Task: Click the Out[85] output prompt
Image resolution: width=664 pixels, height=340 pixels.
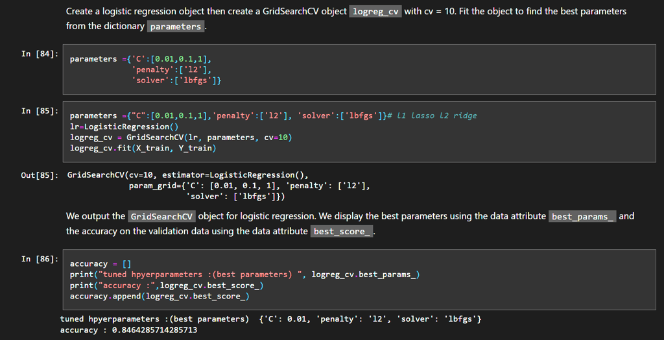Action: (40, 175)
